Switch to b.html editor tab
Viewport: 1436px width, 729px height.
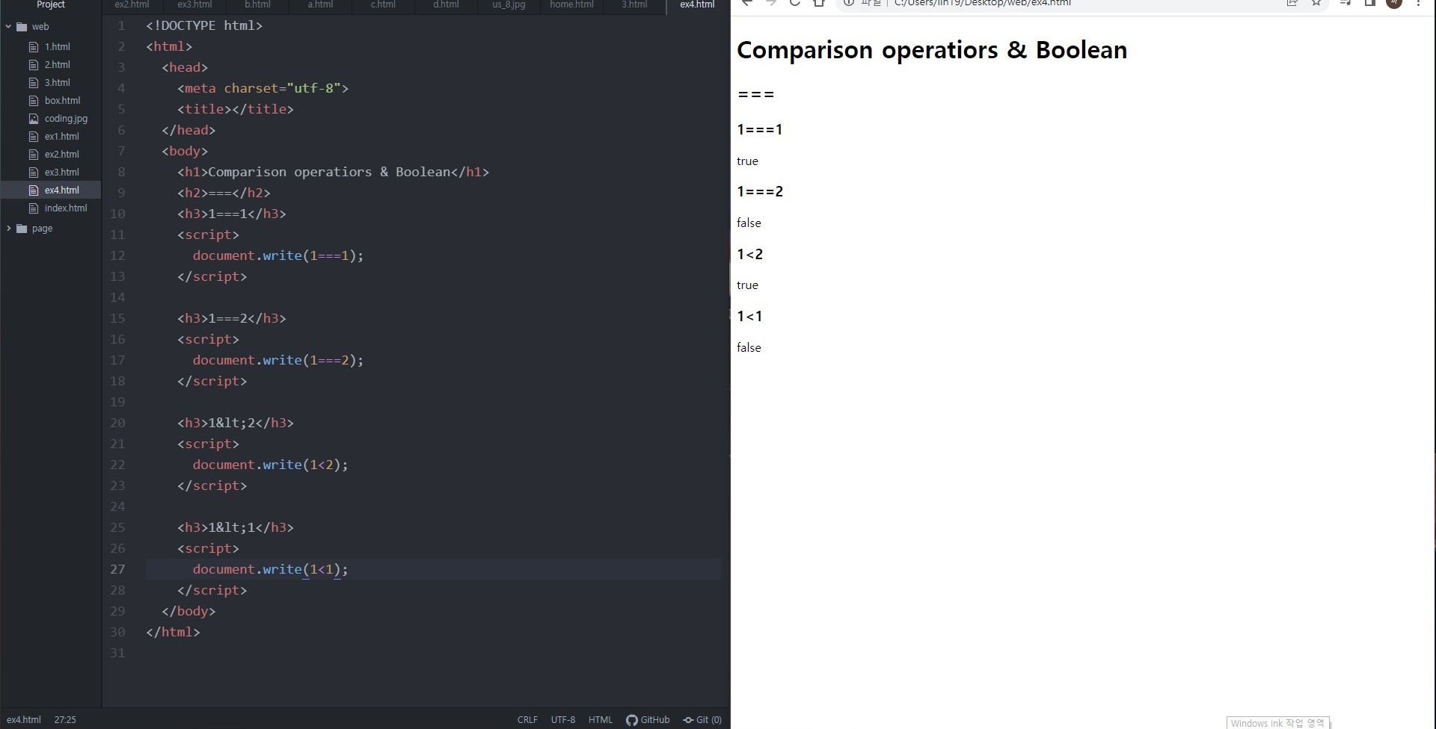coord(257,4)
